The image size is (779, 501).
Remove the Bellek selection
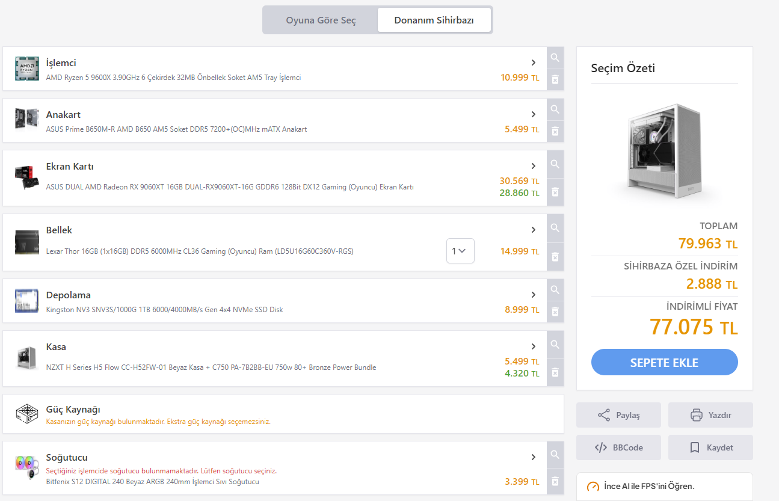tap(555, 257)
